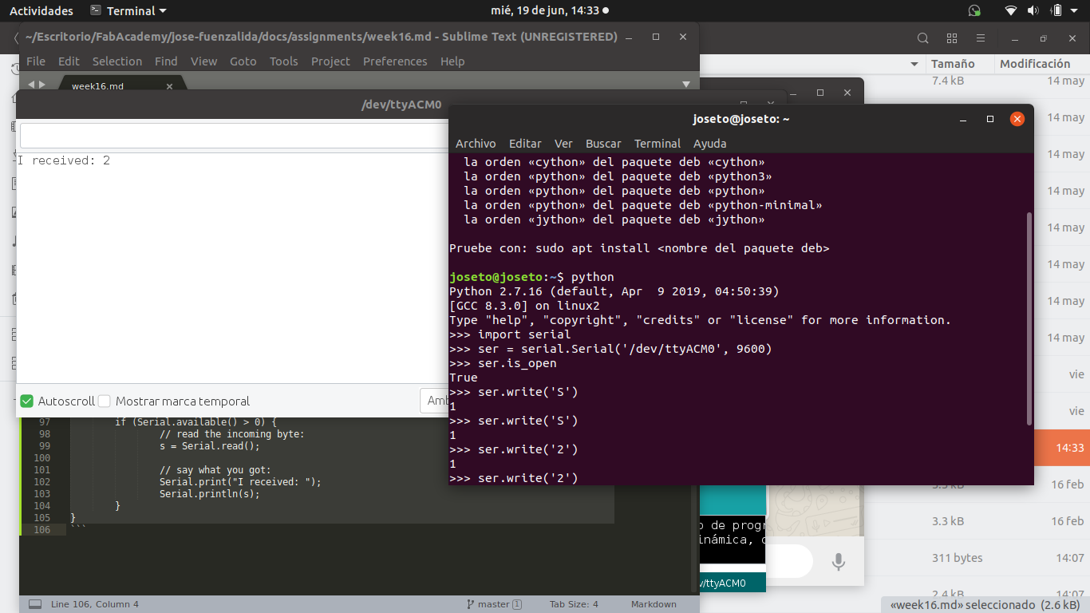
Task: Click the WhatsApp tray icon in top bar
Action: (974, 11)
